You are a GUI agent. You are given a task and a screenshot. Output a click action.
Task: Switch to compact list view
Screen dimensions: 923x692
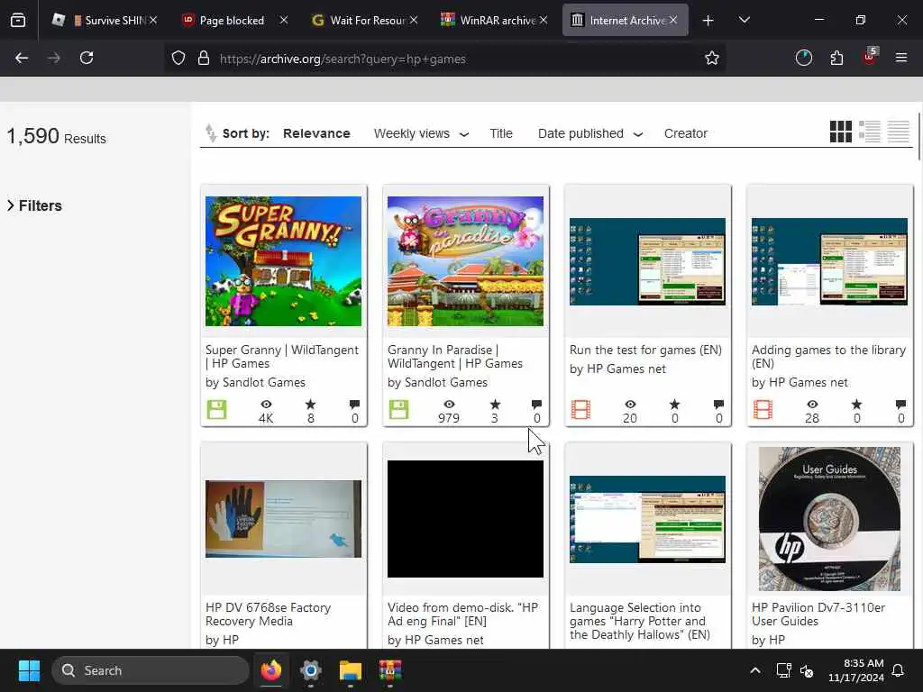pyautogui.click(x=899, y=132)
